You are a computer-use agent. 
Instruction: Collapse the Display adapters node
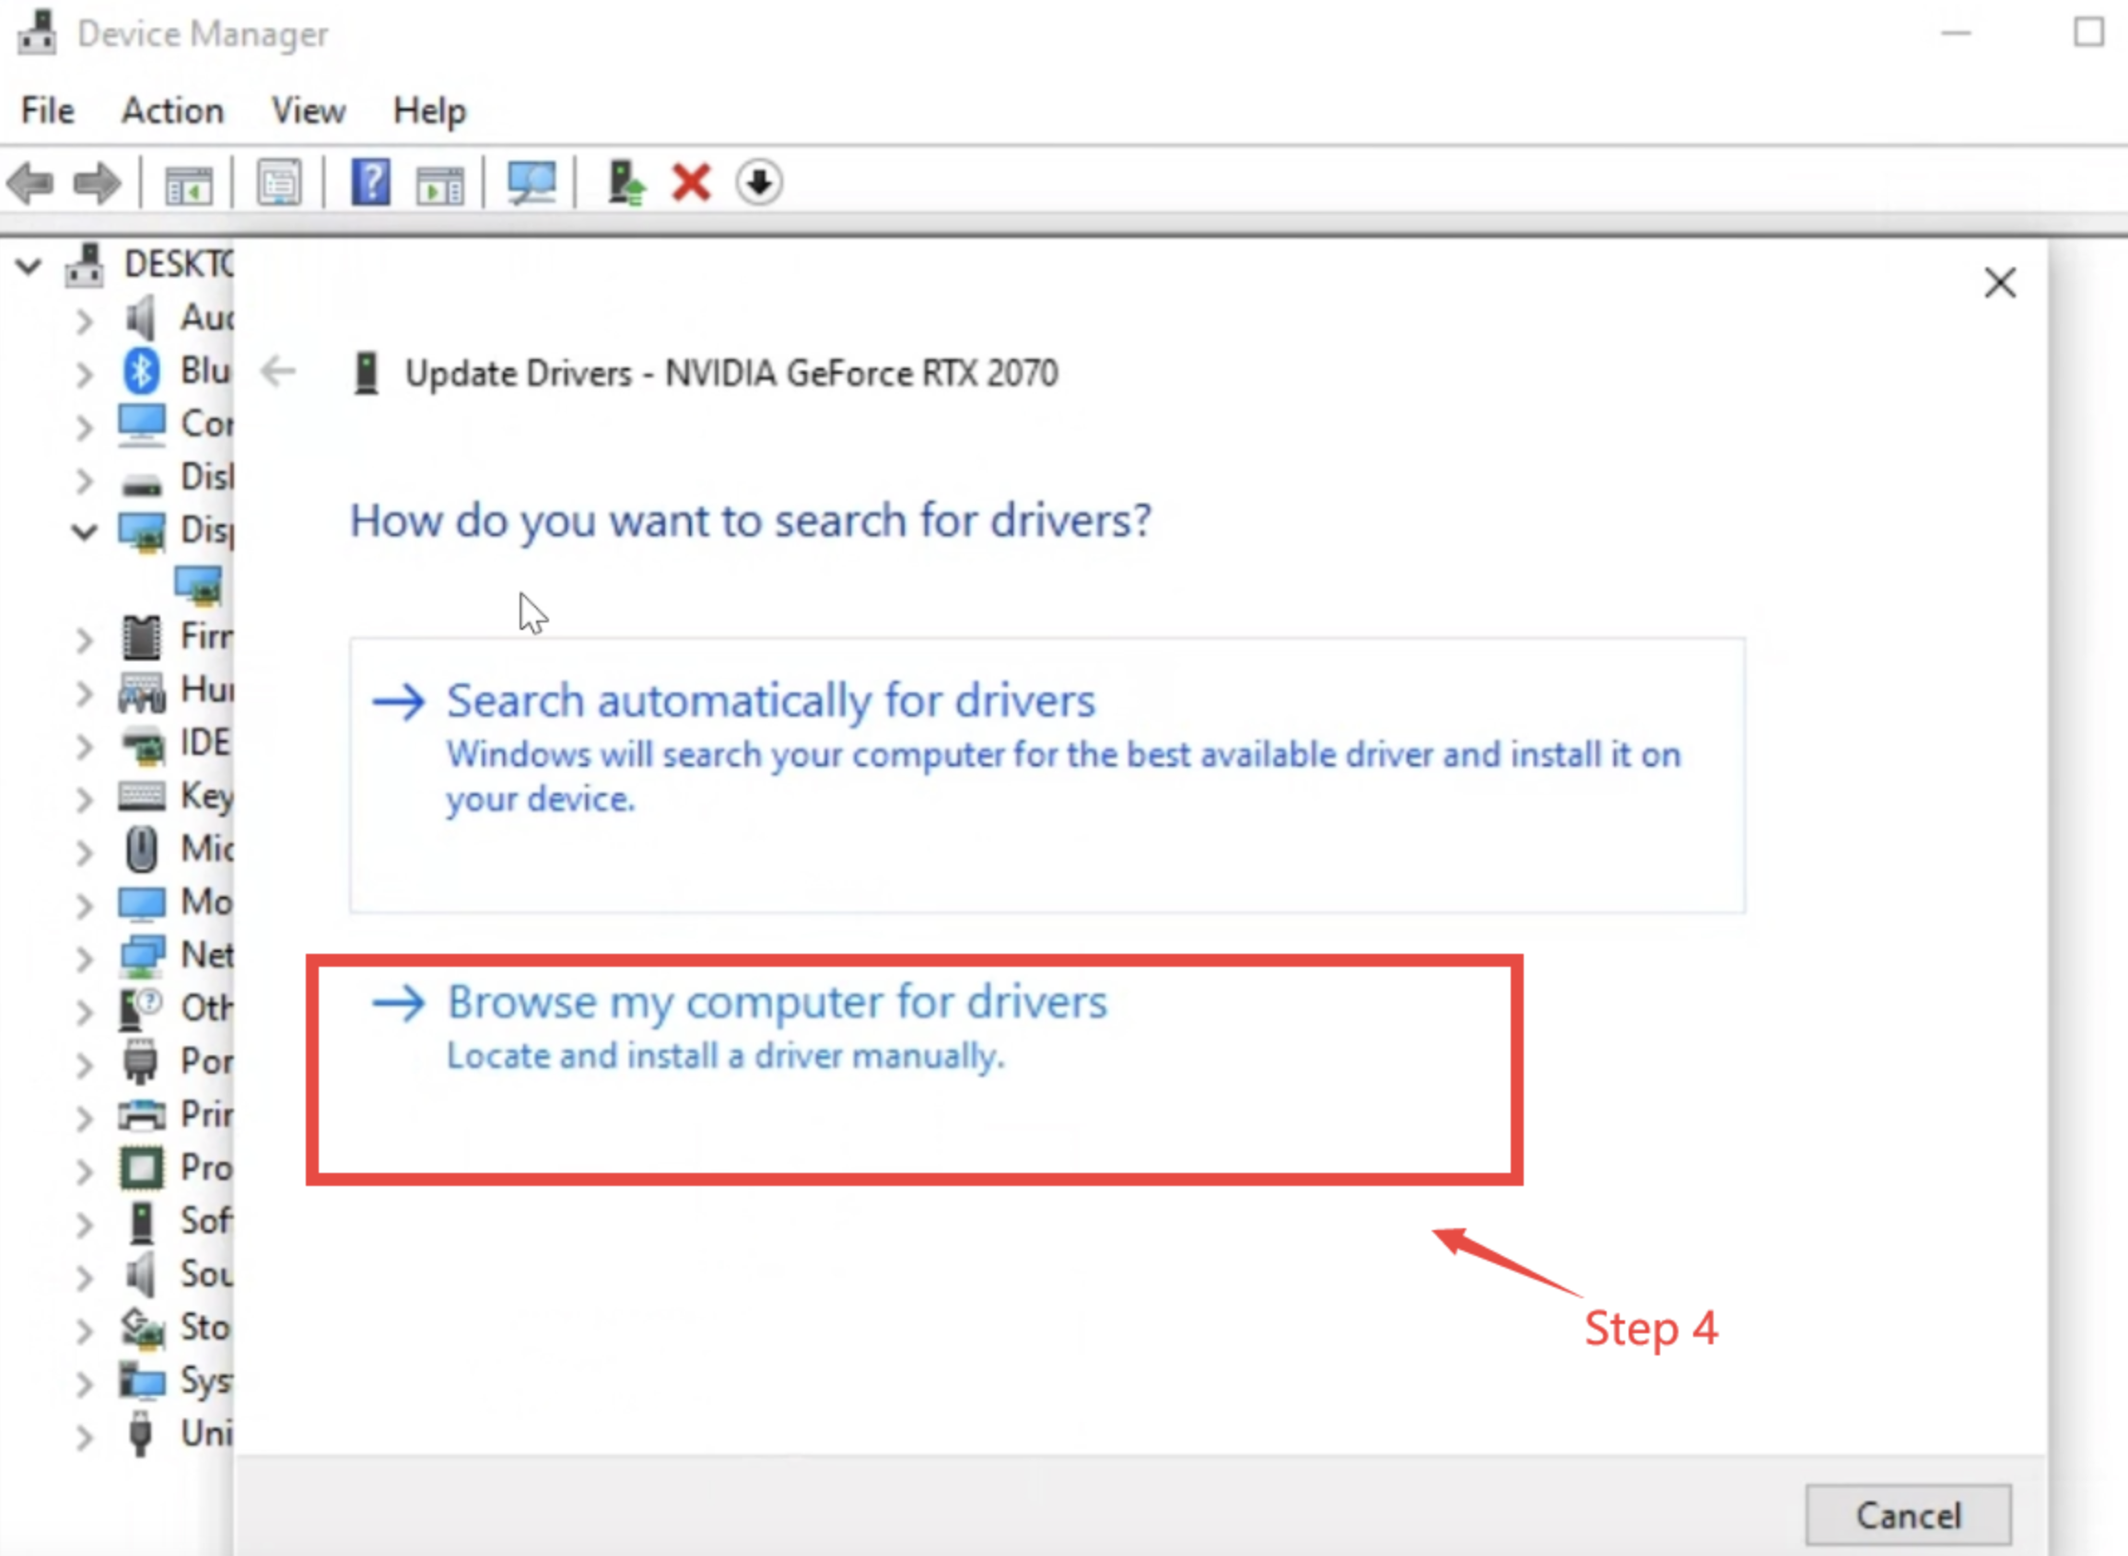[x=85, y=532]
